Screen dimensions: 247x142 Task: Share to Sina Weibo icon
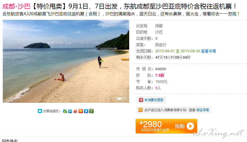pos(76,111)
